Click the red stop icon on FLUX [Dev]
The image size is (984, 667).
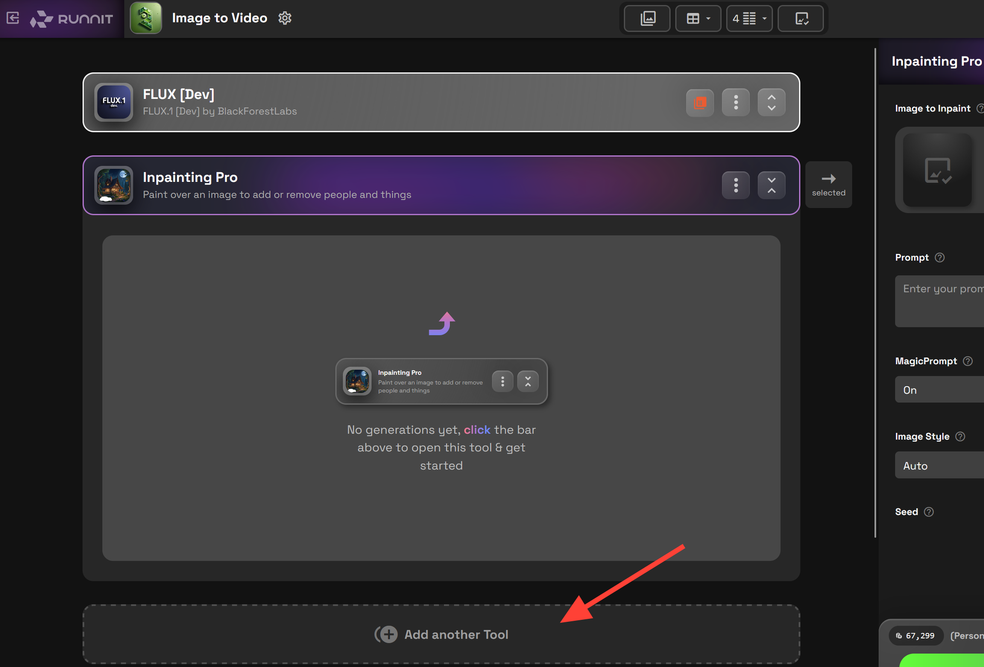(700, 102)
